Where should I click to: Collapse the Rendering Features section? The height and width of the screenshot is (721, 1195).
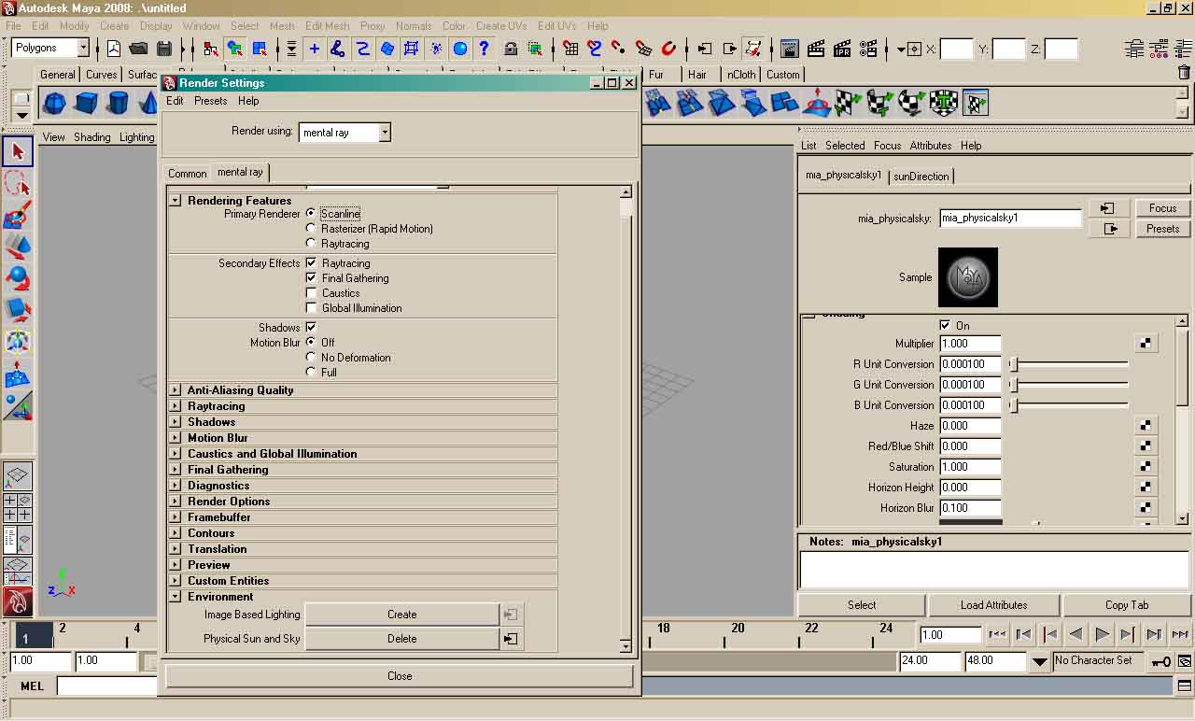coord(175,201)
